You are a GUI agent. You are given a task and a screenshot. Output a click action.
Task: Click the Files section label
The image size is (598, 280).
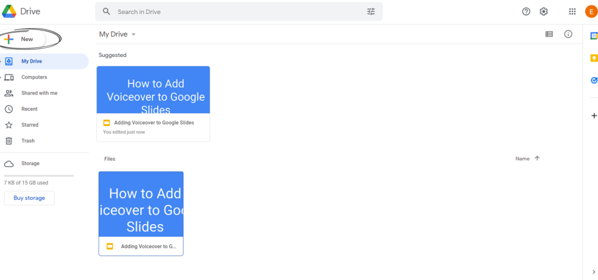(110, 159)
